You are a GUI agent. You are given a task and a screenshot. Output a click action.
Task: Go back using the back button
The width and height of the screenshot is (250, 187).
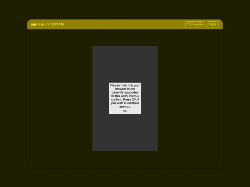tap(213, 24)
